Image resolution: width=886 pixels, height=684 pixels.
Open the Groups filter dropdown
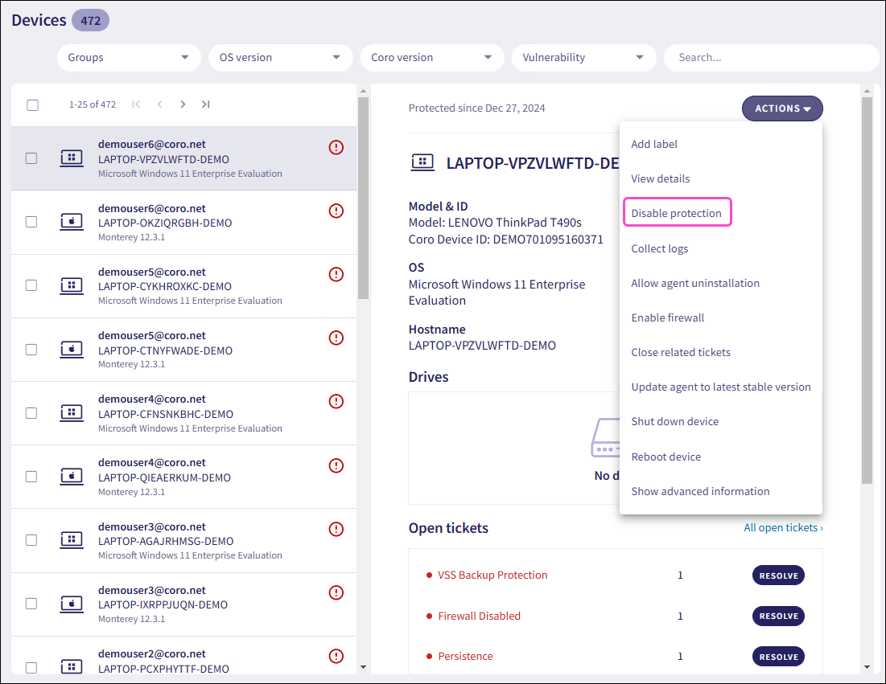128,58
